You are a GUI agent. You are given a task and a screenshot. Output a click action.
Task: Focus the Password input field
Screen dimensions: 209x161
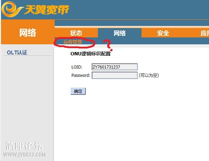[x=115, y=75]
